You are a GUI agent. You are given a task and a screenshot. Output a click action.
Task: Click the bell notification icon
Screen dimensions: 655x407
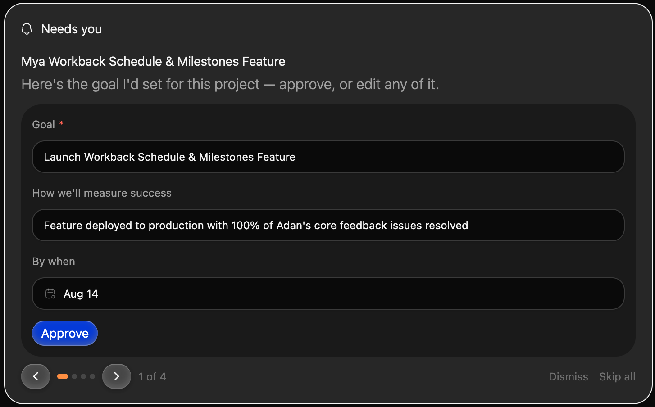(27, 29)
